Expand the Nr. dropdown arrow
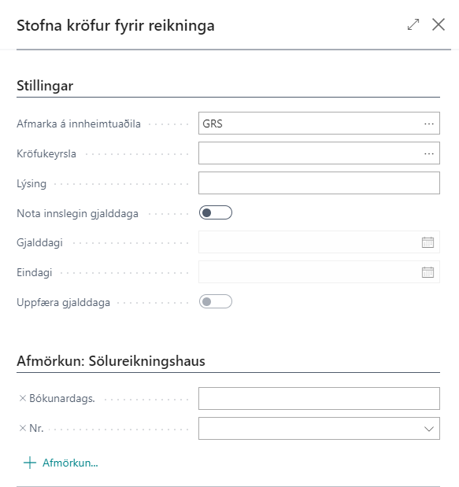459x487 pixels. pos(429,429)
